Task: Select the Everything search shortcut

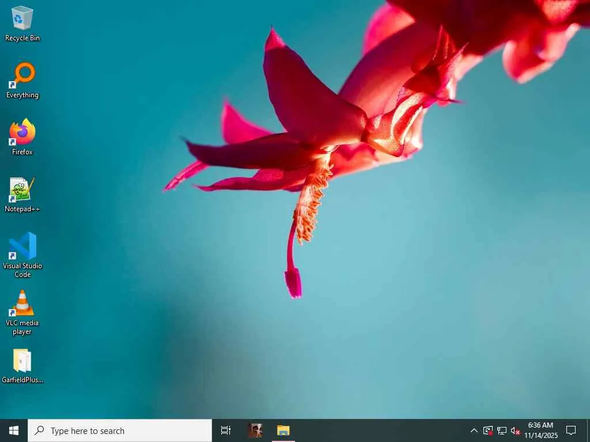Action: point(22,81)
